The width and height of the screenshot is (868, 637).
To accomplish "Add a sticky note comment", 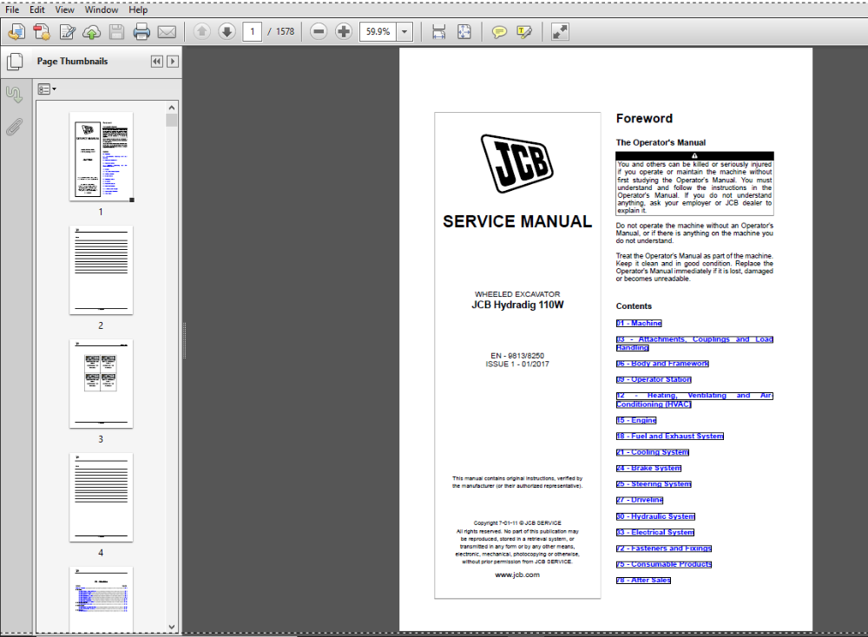I will (499, 32).
